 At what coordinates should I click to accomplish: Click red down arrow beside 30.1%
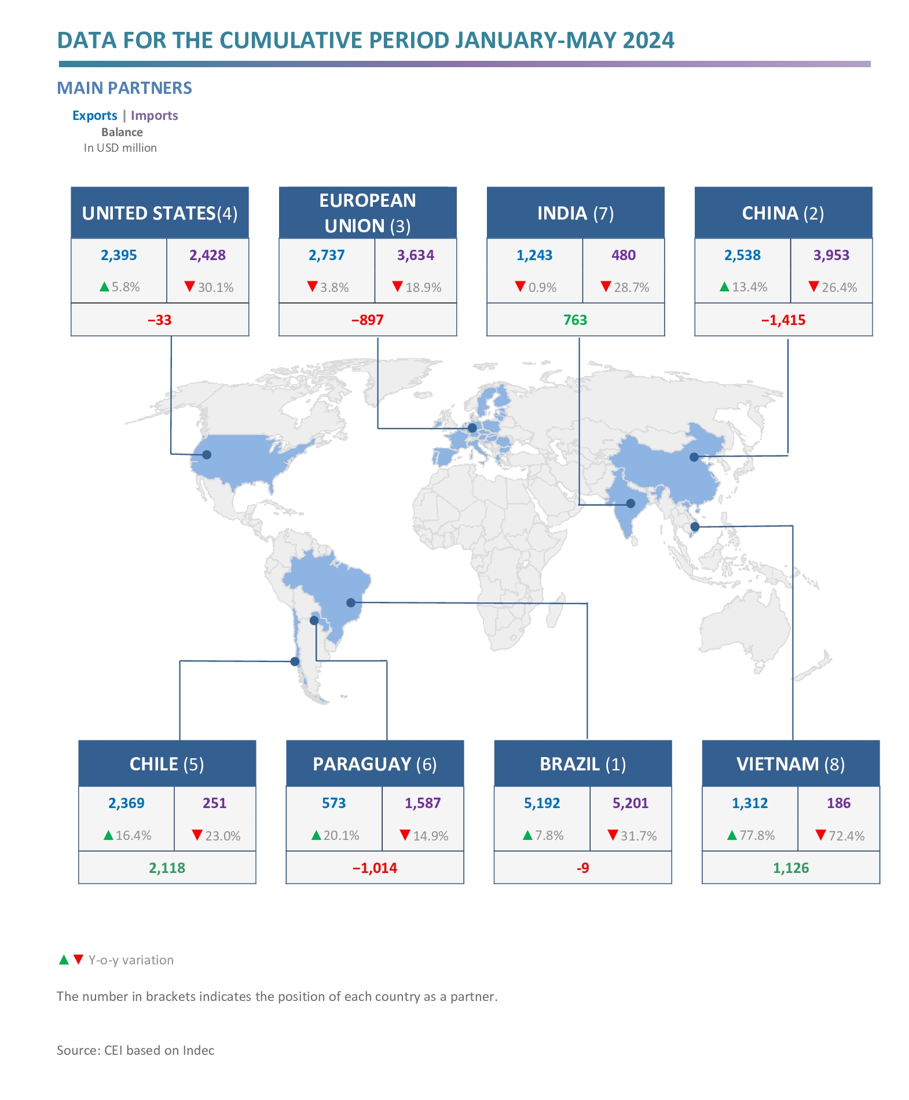pos(189,286)
